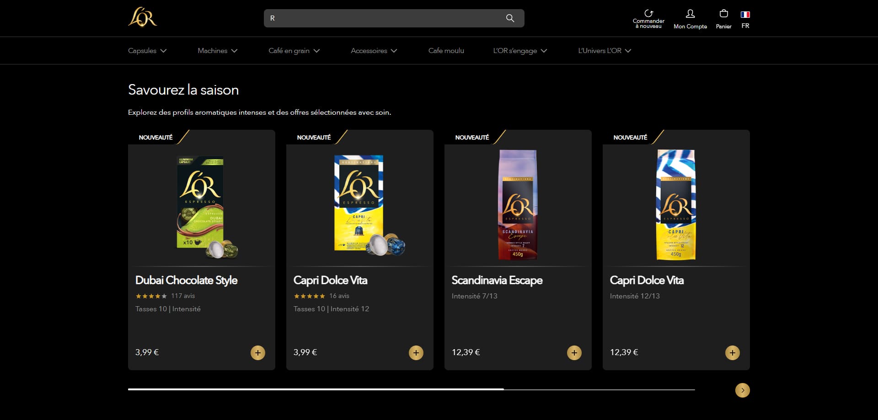878x420 pixels.
Task: Expand the L'OR s'engage menu
Action: pyautogui.click(x=520, y=51)
